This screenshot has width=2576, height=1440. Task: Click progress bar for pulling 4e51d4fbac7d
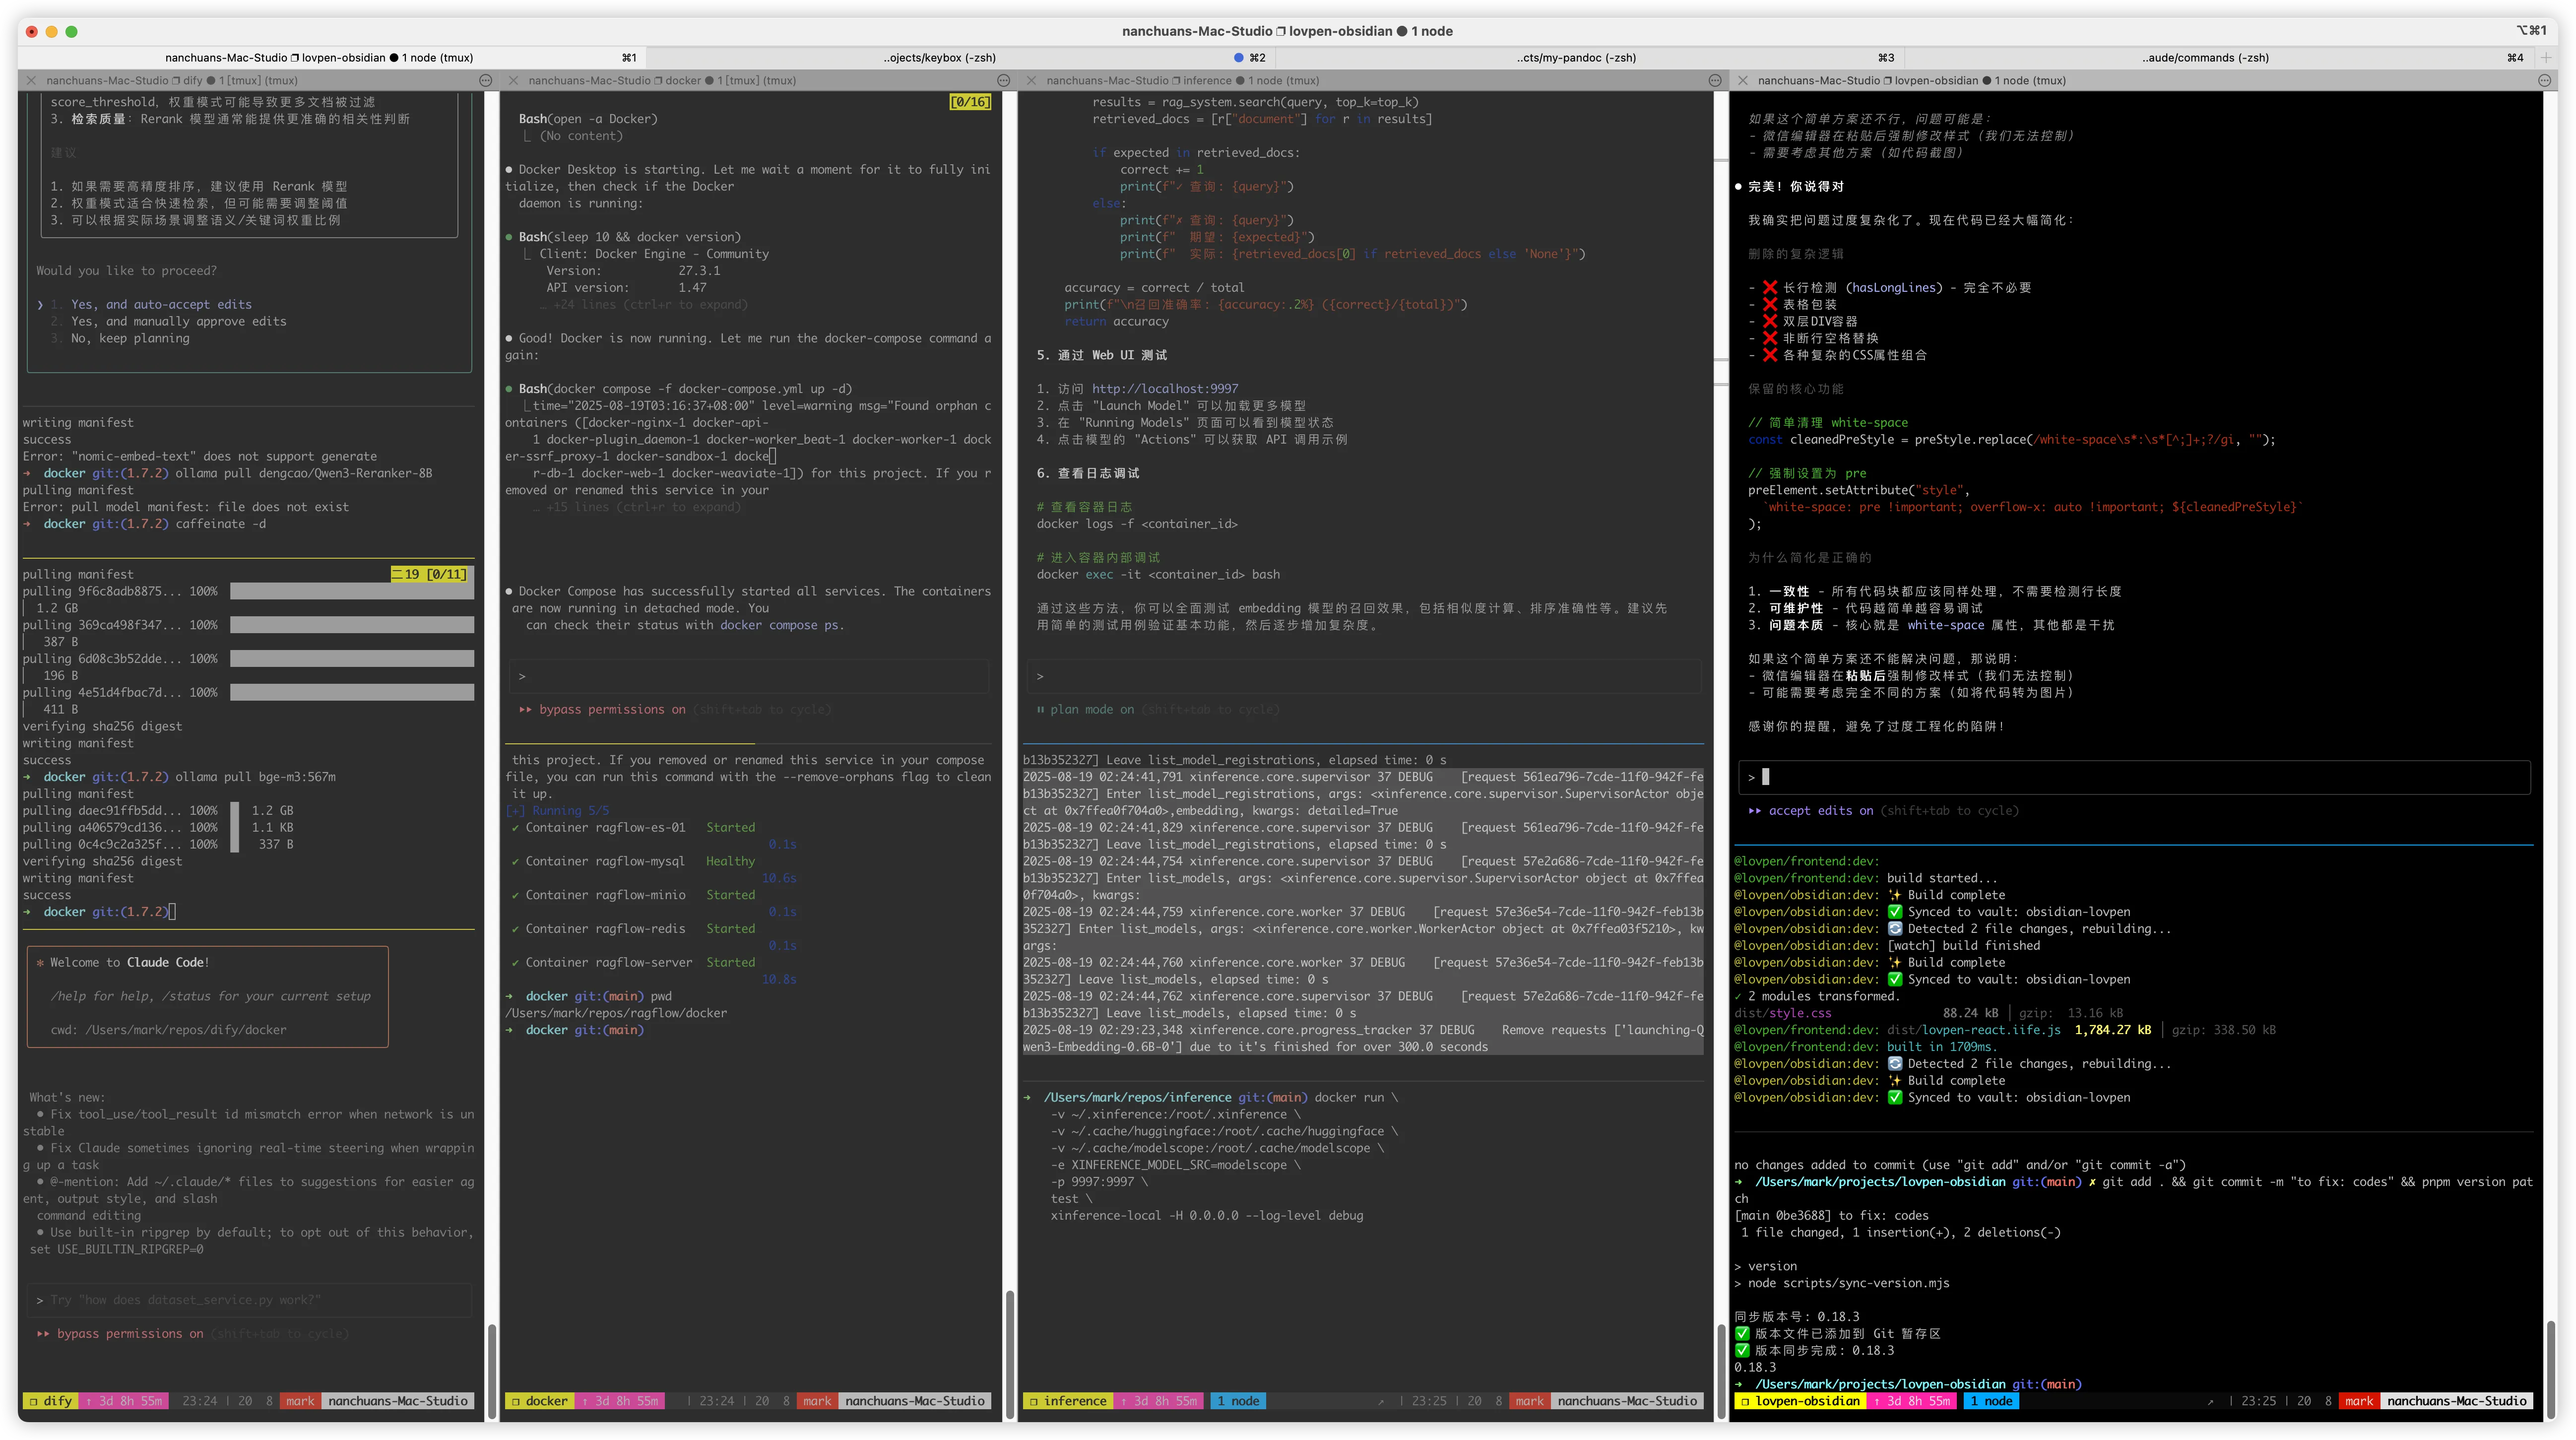(352, 693)
